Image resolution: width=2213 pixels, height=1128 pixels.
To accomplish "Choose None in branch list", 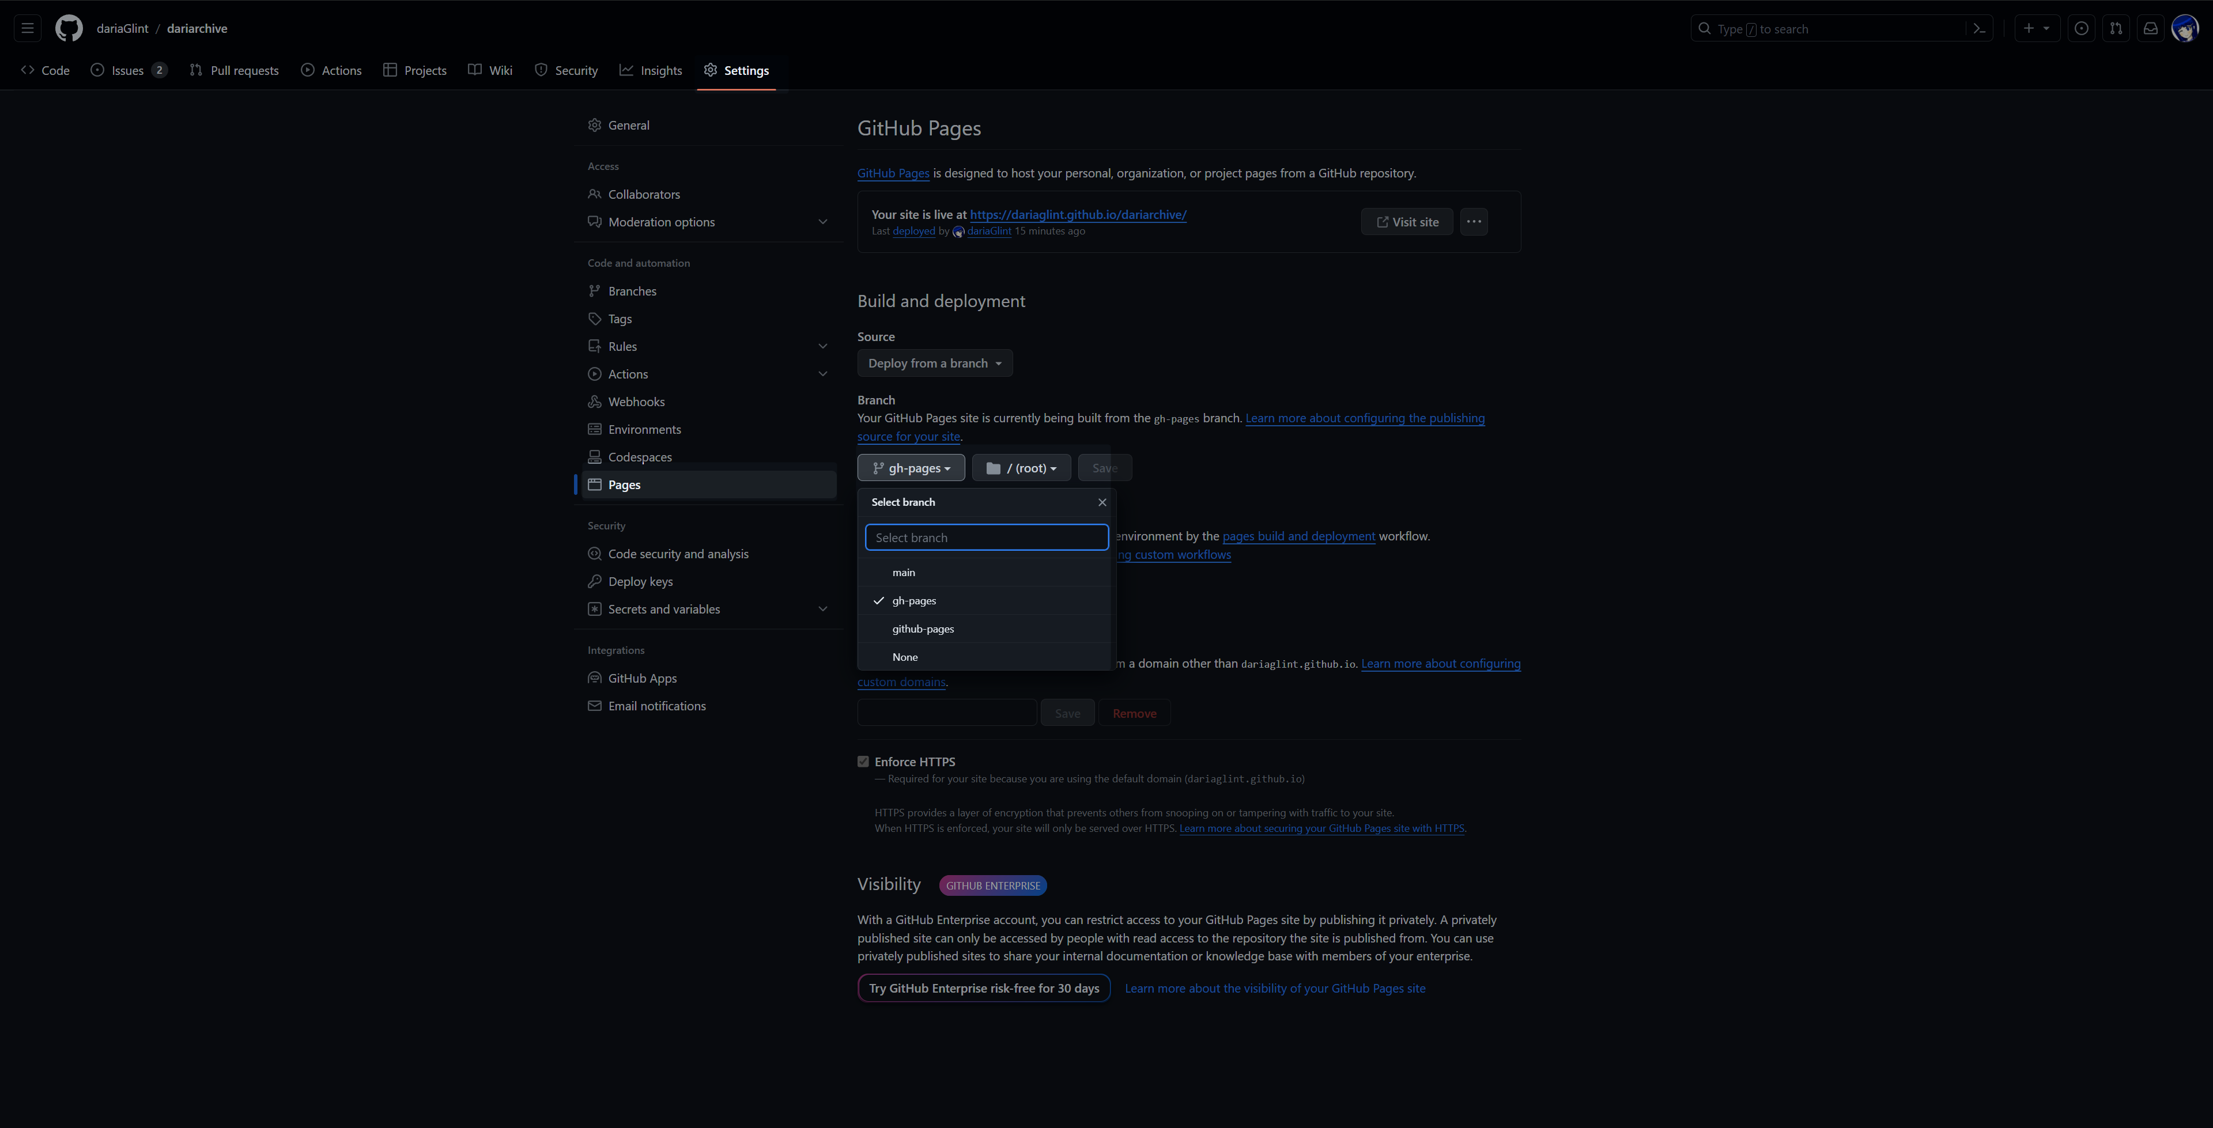I will click(905, 656).
